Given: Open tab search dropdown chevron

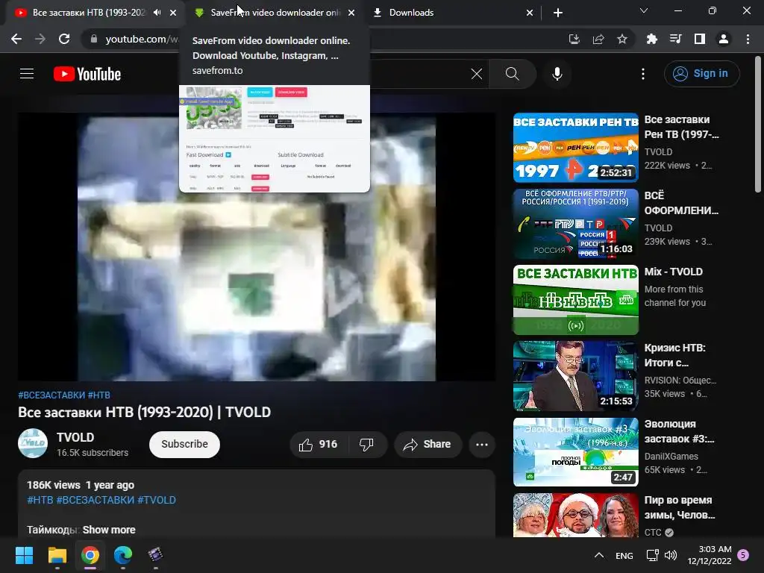Looking at the screenshot, I should (644, 10).
